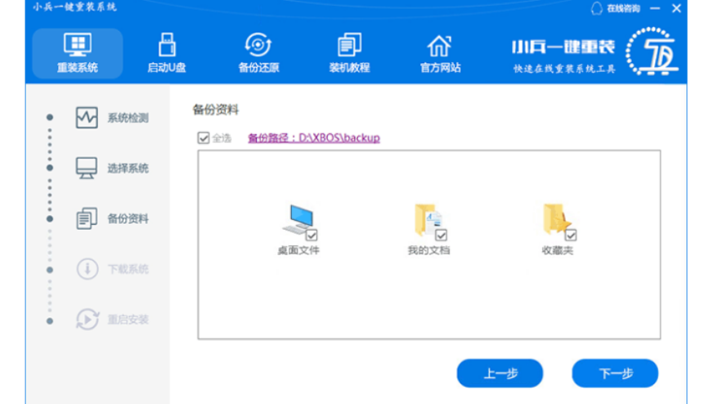Screen dimensions: 709x404
Task: Click the 下一步 button to continue
Action: click(x=615, y=373)
